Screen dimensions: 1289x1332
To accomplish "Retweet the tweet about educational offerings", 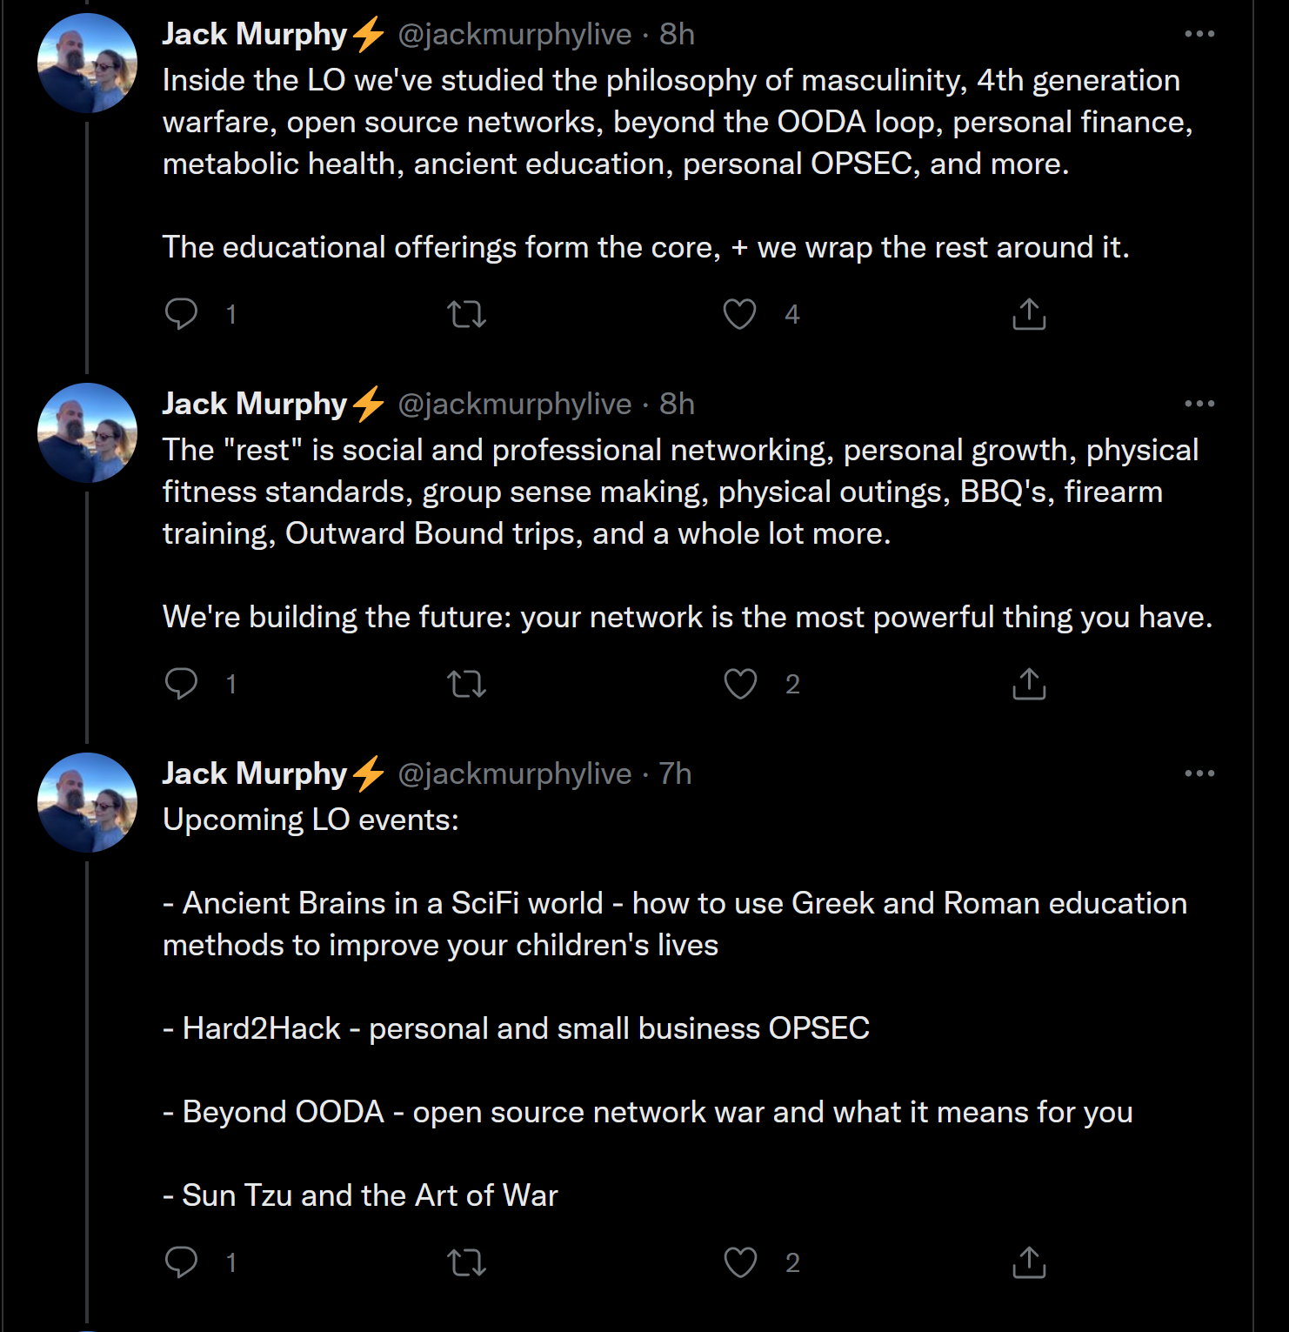I will coord(466,313).
